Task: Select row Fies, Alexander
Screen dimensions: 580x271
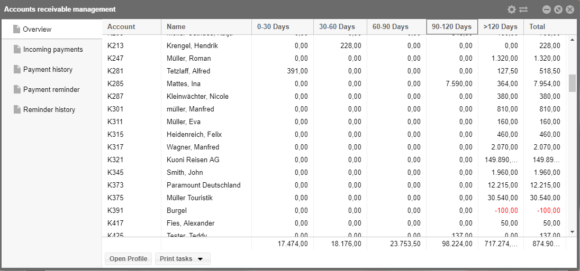Action: pyautogui.click(x=334, y=223)
